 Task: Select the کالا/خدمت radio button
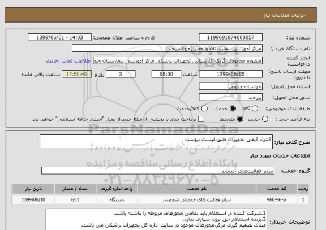click(204, 109)
